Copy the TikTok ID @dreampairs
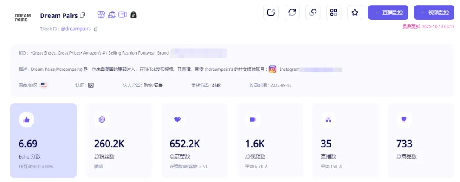The height and width of the screenshot is (182, 460). (x=96, y=29)
